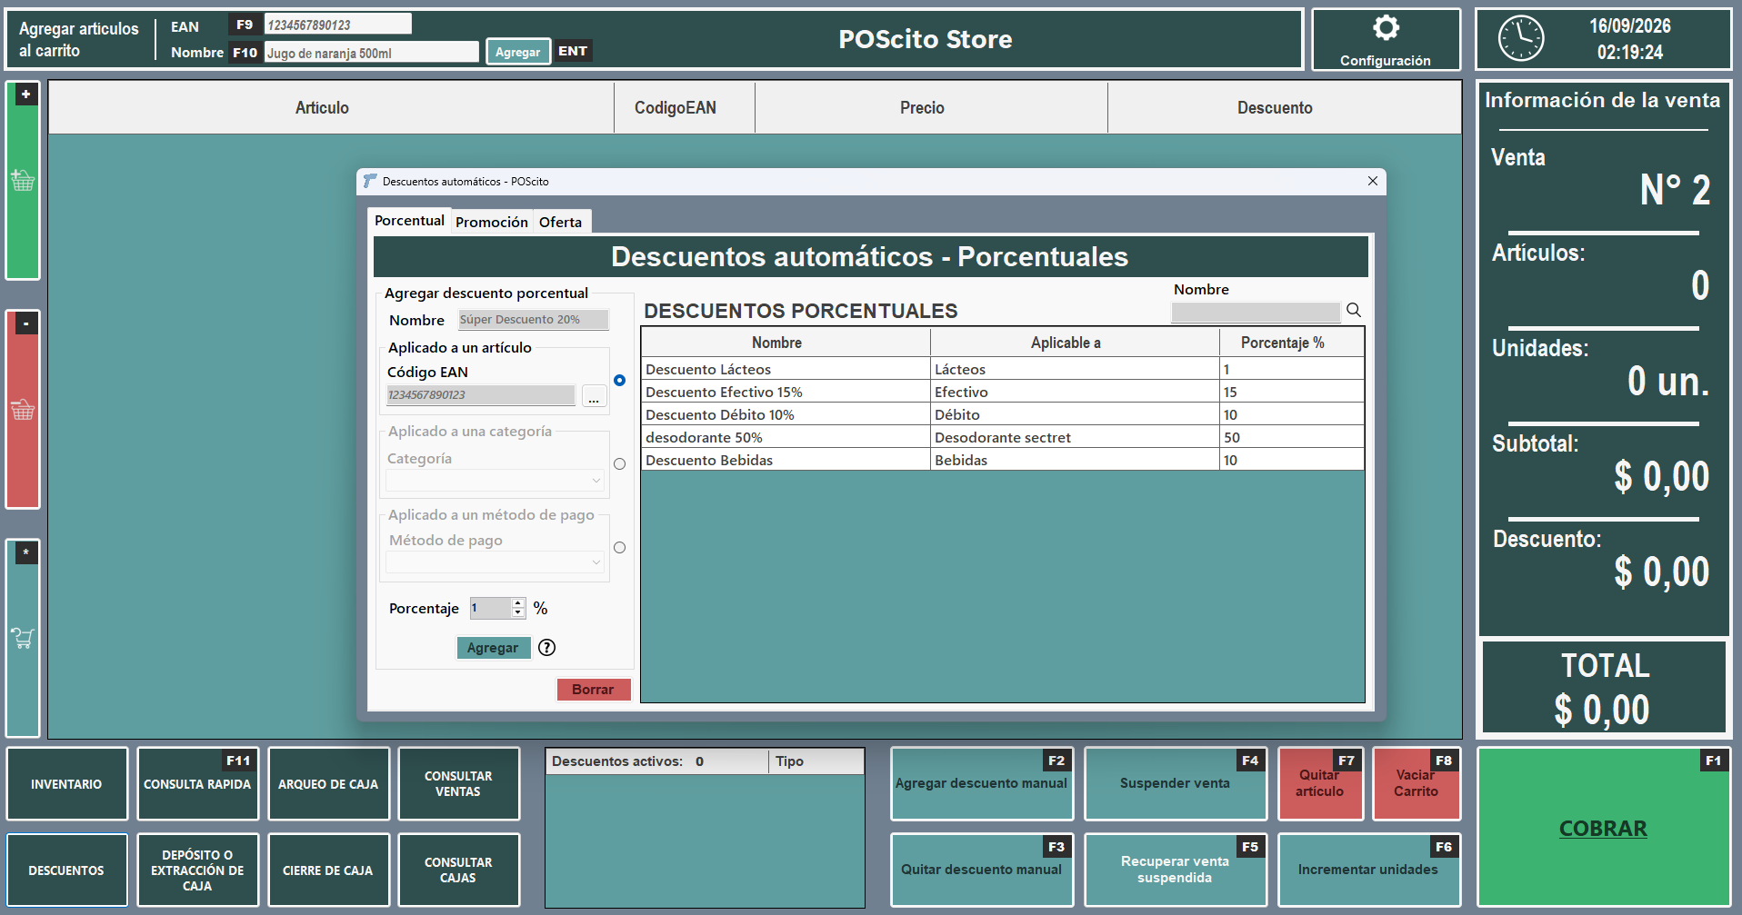Focus the discount Nombre input field

(534, 320)
